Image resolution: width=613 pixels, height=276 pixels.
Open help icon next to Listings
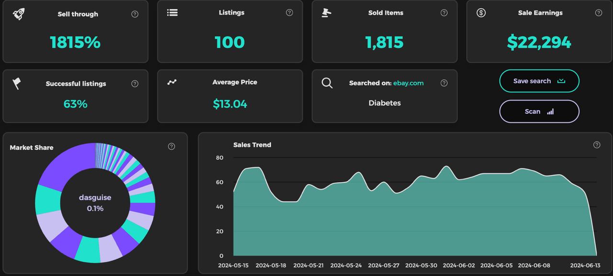[x=289, y=12]
